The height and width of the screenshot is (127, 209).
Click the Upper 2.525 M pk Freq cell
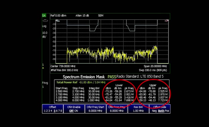click(163, 91)
